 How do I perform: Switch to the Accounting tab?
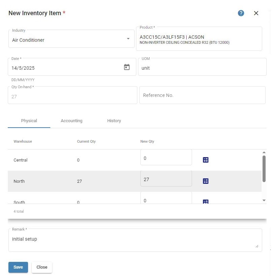pos(72,121)
